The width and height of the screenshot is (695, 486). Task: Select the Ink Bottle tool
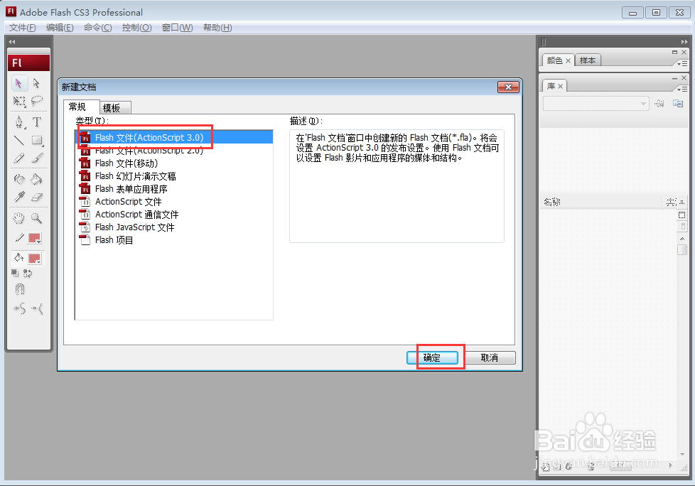point(18,179)
